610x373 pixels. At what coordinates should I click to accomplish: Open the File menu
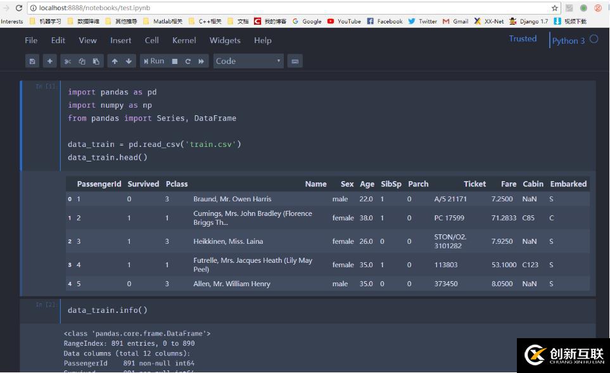pos(31,40)
